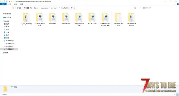179x96 pixels.
Task: Switch to large icons view in status bar
Action: pos(177,94)
